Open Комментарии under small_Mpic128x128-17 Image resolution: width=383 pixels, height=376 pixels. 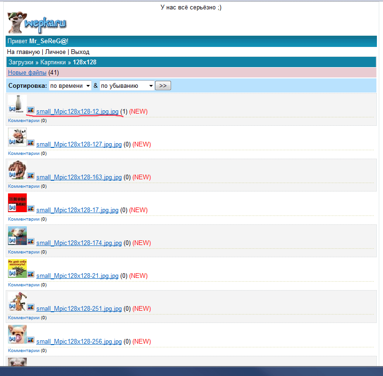tap(23, 219)
